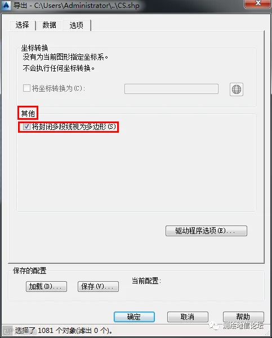
Task: Load a saved profile with 加载(D)...
Action: coord(46,286)
